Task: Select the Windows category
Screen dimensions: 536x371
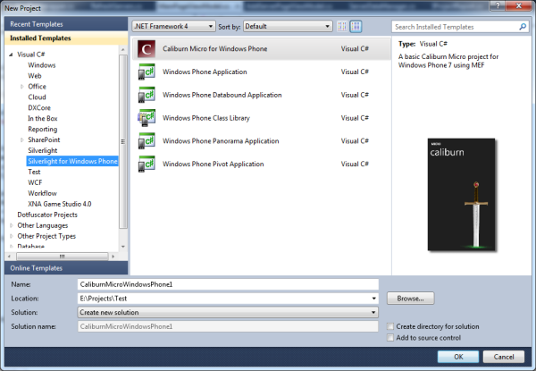Action: [42, 65]
